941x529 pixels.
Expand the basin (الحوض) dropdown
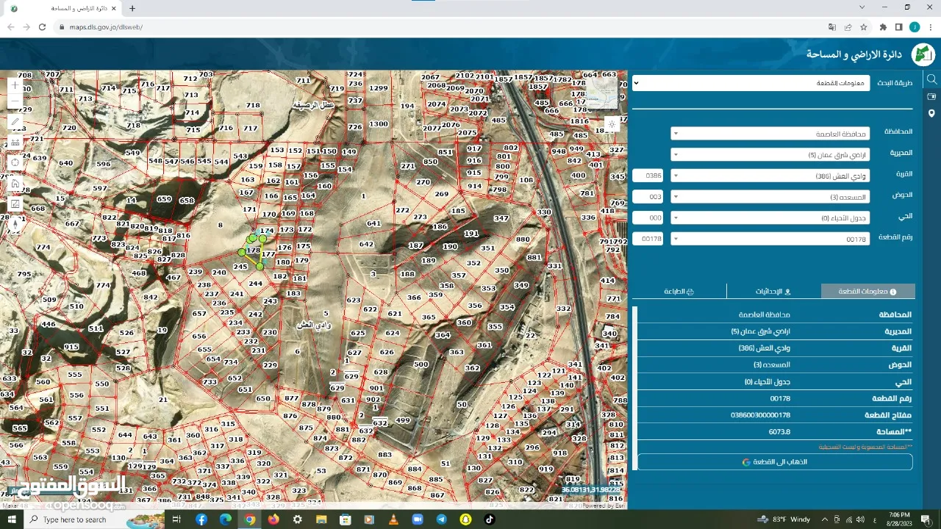770,197
